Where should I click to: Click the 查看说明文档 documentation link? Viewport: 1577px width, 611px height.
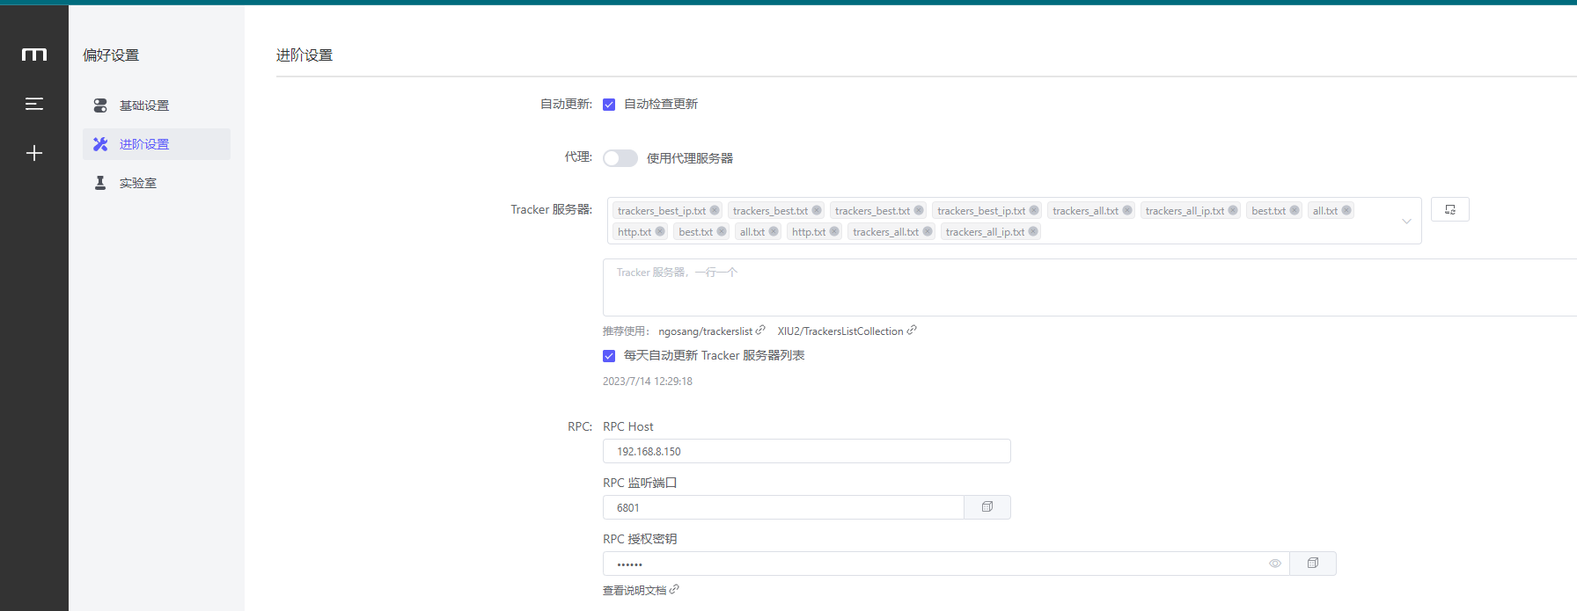click(634, 591)
